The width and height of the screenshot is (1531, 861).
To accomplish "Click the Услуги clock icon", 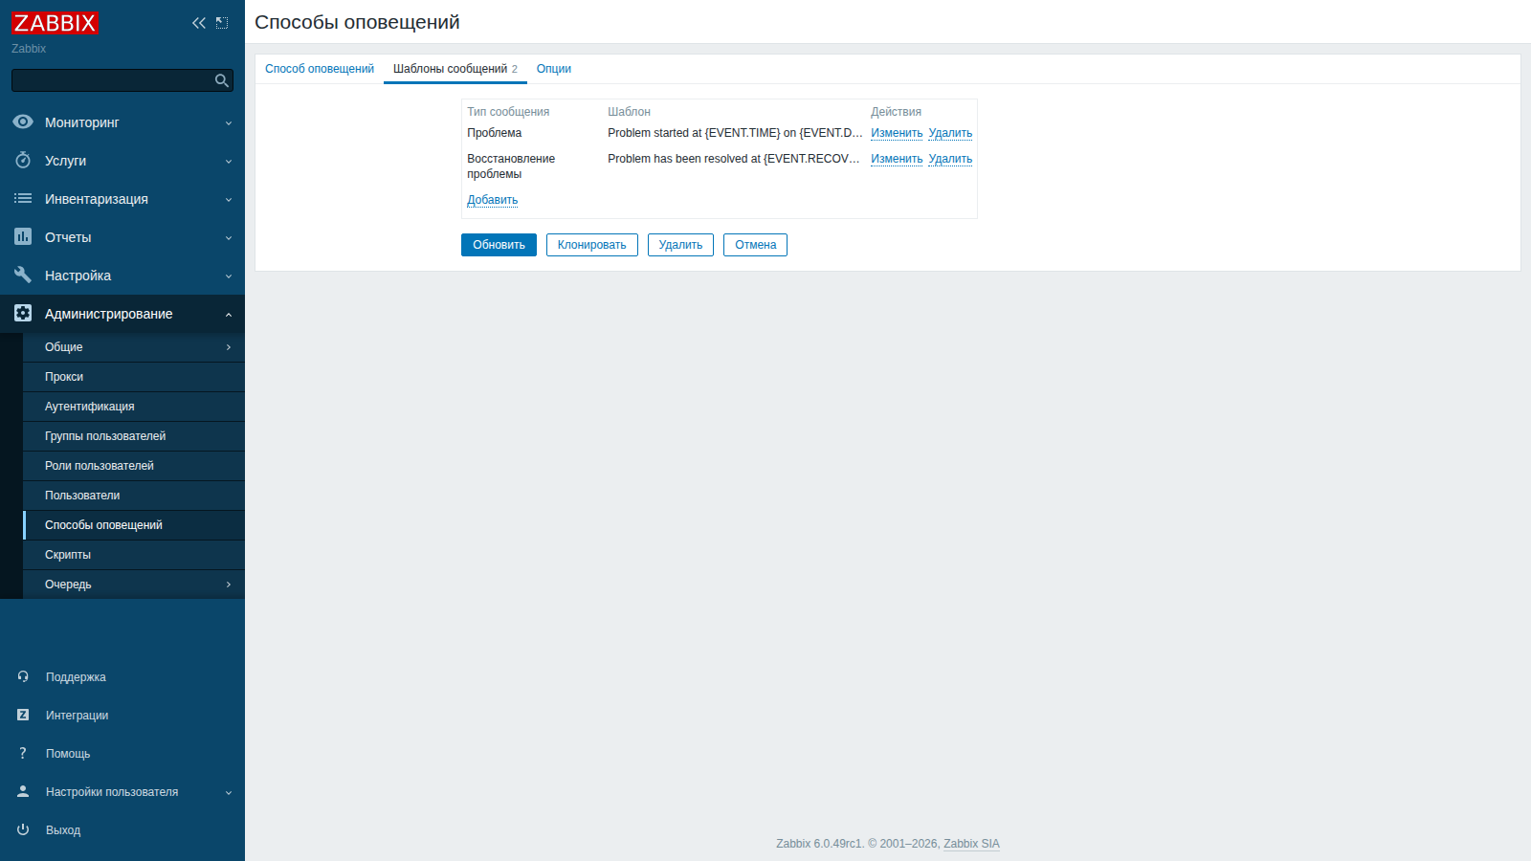I will 23,160.
